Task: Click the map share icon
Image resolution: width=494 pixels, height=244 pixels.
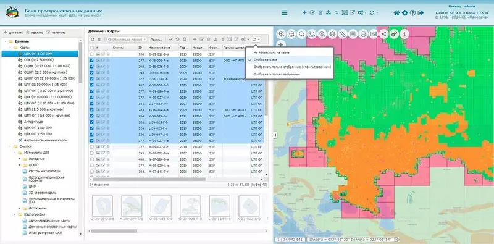Action: point(383,34)
